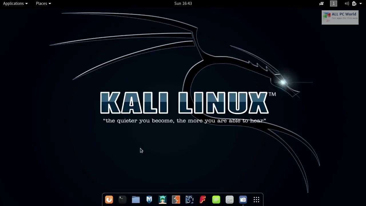Show all applications grid
The height and width of the screenshot is (206, 366).
pos(256,199)
